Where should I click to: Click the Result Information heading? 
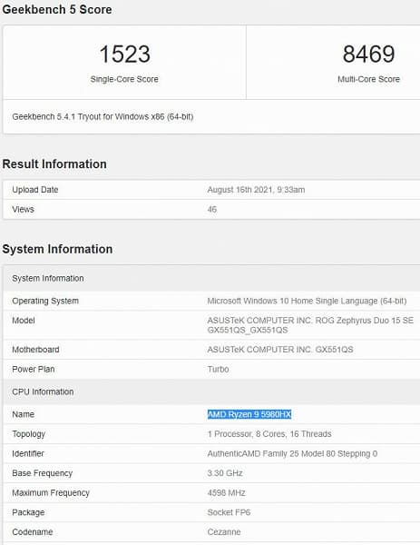click(54, 164)
